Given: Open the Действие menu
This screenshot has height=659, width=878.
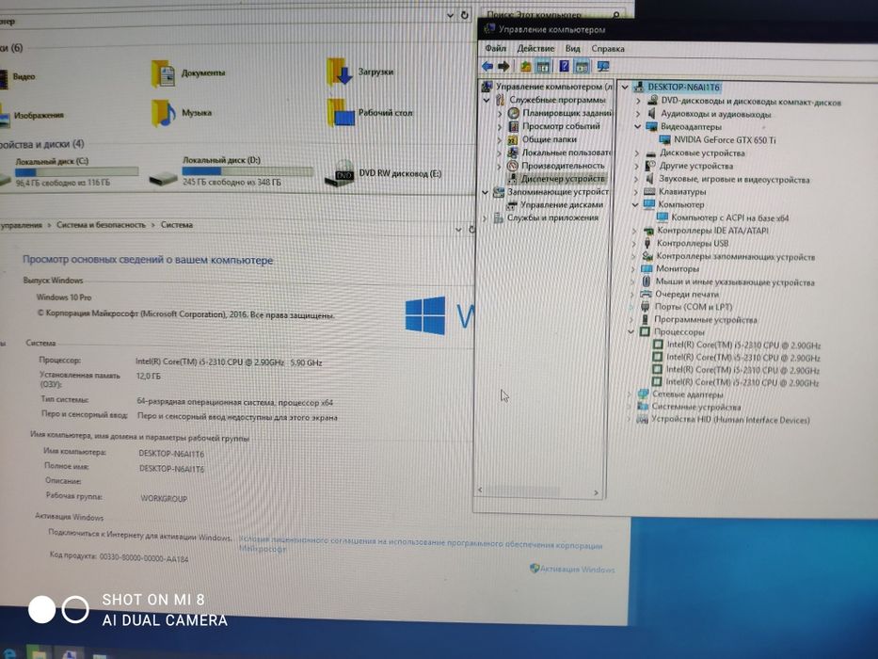Looking at the screenshot, I should coord(535,48).
